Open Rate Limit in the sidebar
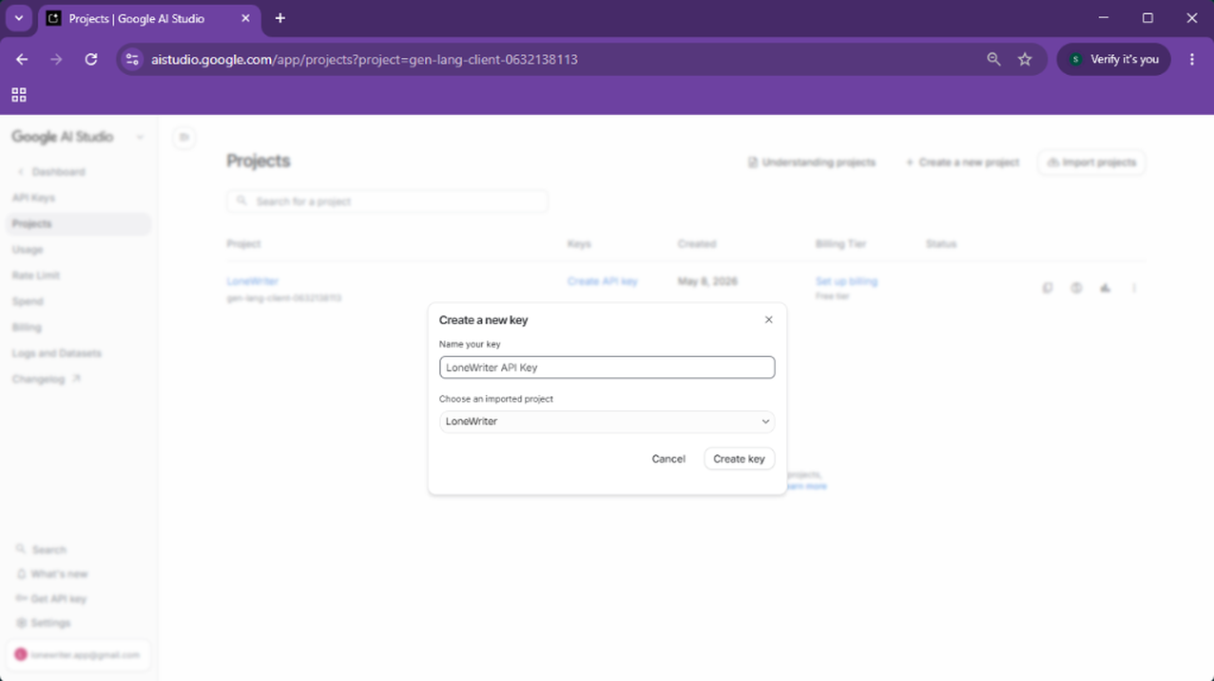 [x=36, y=275]
